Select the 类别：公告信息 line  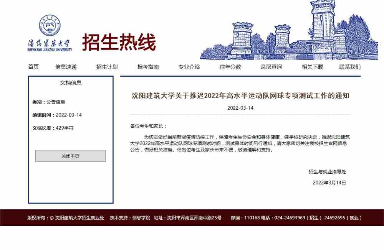(x=49, y=102)
